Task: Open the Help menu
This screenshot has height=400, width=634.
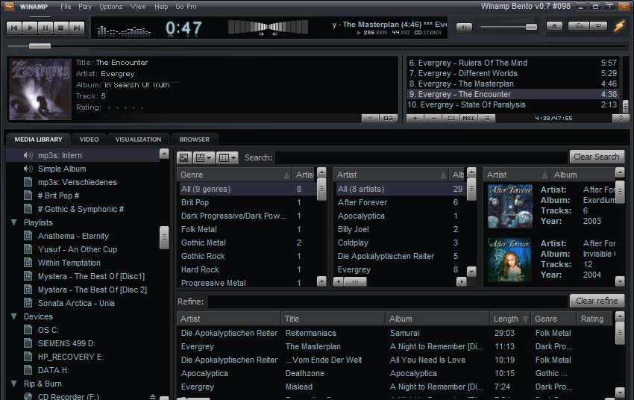Action: pyautogui.click(x=161, y=7)
